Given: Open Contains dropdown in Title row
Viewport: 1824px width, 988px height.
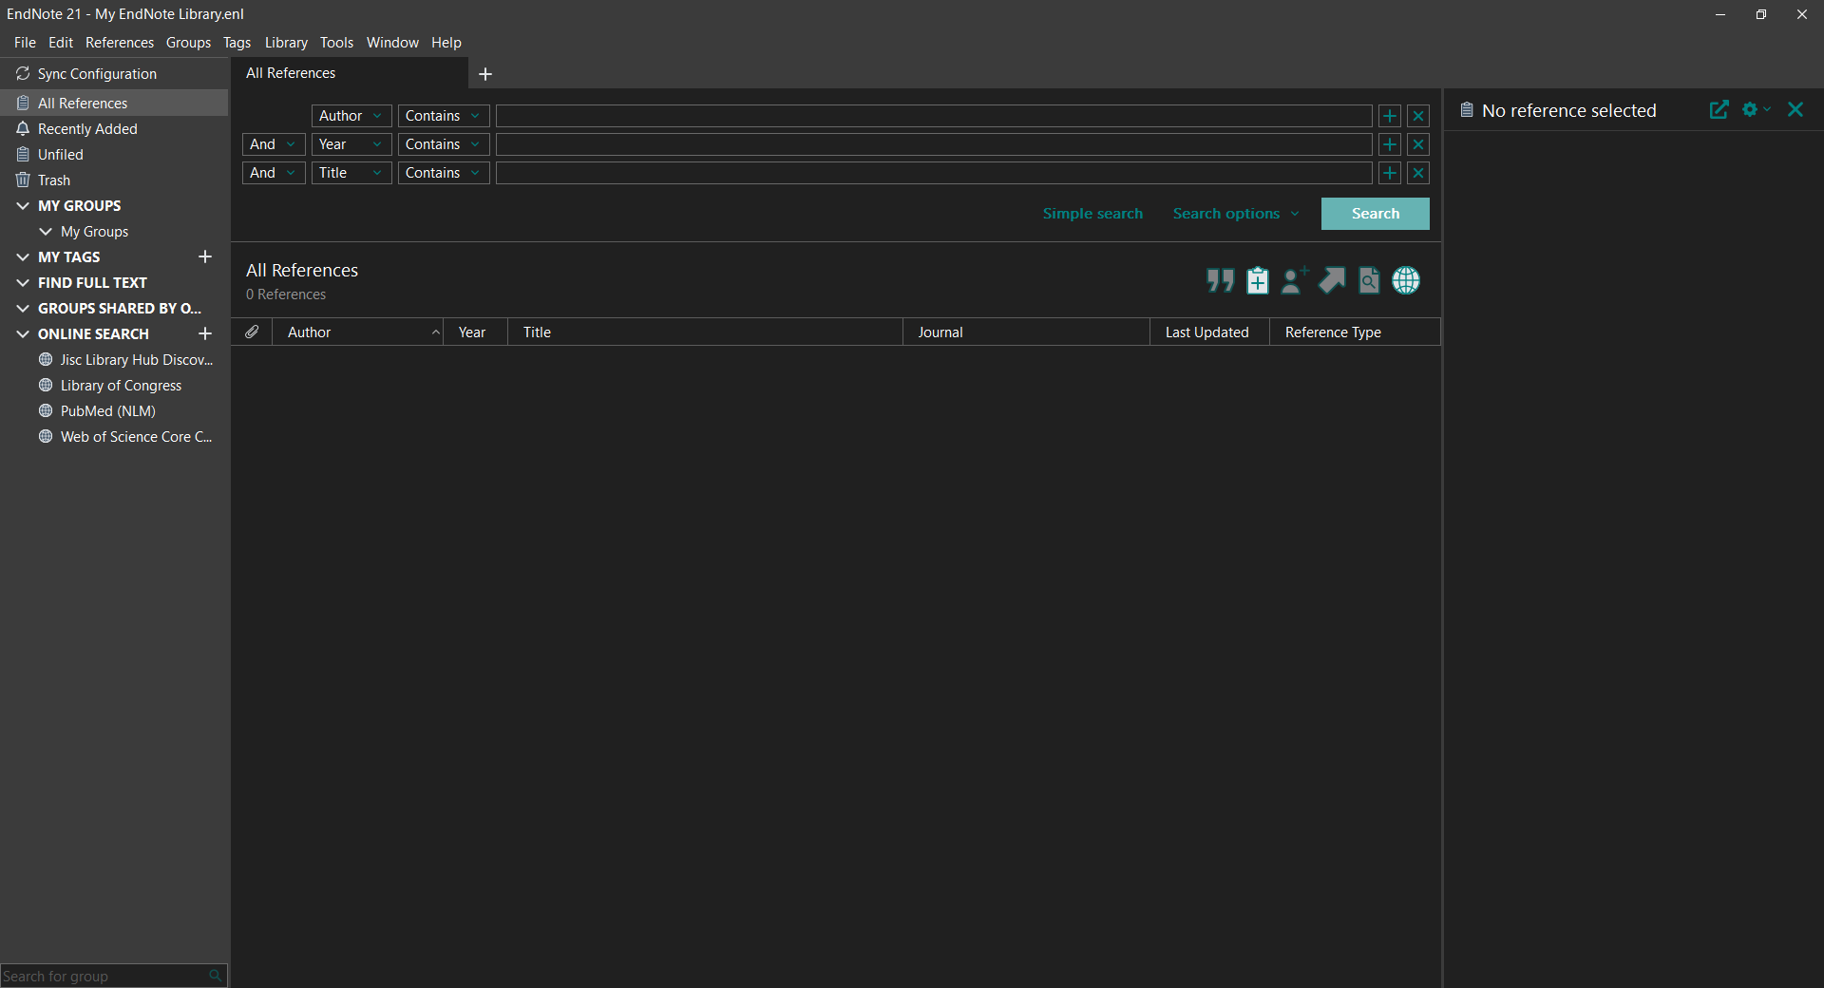Looking at the screenshot, I should tap(444, 173).
